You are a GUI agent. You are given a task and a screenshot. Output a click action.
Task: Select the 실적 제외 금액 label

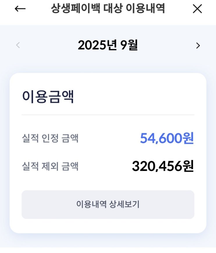pos(50,166)
